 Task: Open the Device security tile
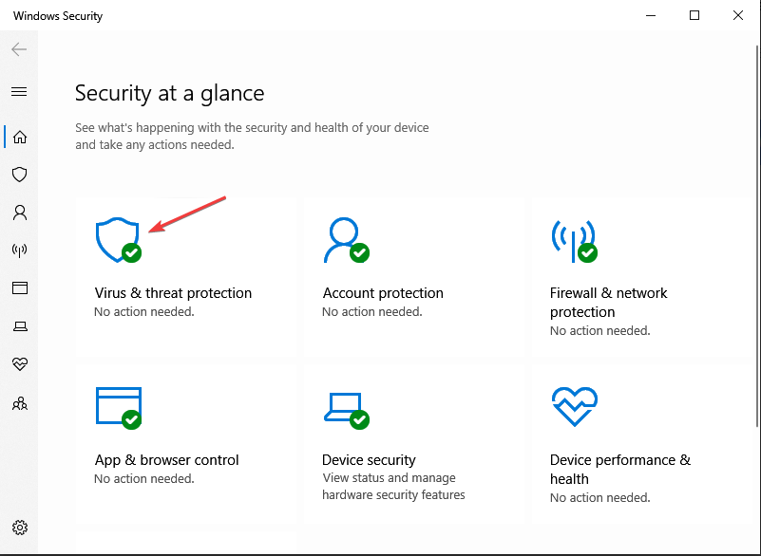pos(412,443)
